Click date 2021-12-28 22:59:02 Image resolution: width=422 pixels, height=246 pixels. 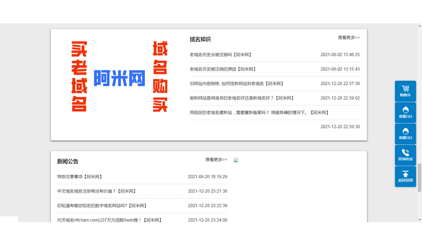point(340,98)
